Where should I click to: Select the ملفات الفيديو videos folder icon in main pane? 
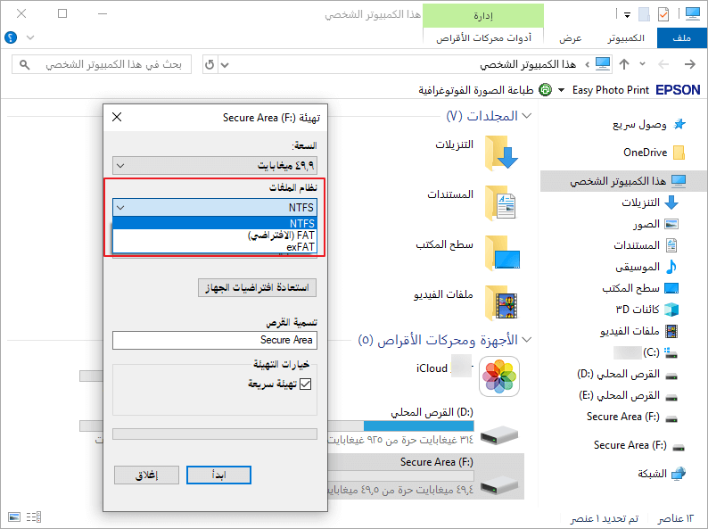(501, 302)
